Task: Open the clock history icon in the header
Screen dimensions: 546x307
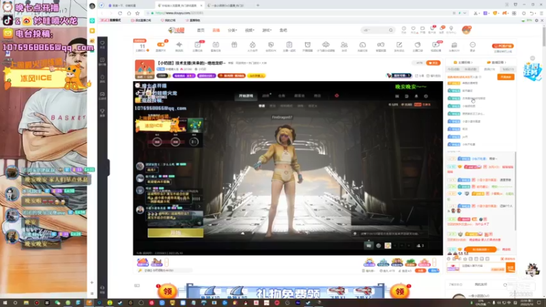Action: pyautogui.click(x=404, y=29)
